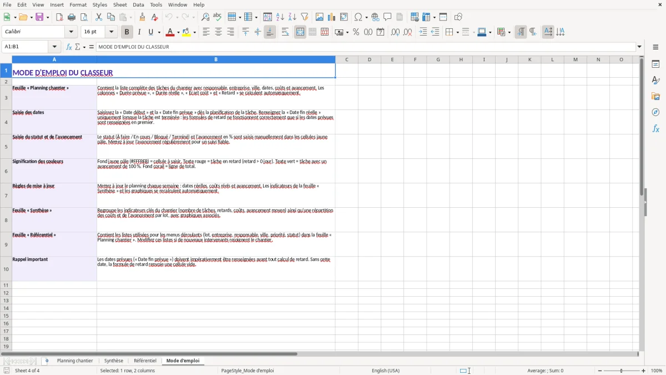Enable right-to-left text direction

pos(533,32)
